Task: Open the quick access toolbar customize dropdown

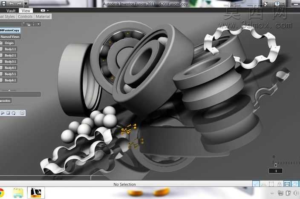Action: 26,3
